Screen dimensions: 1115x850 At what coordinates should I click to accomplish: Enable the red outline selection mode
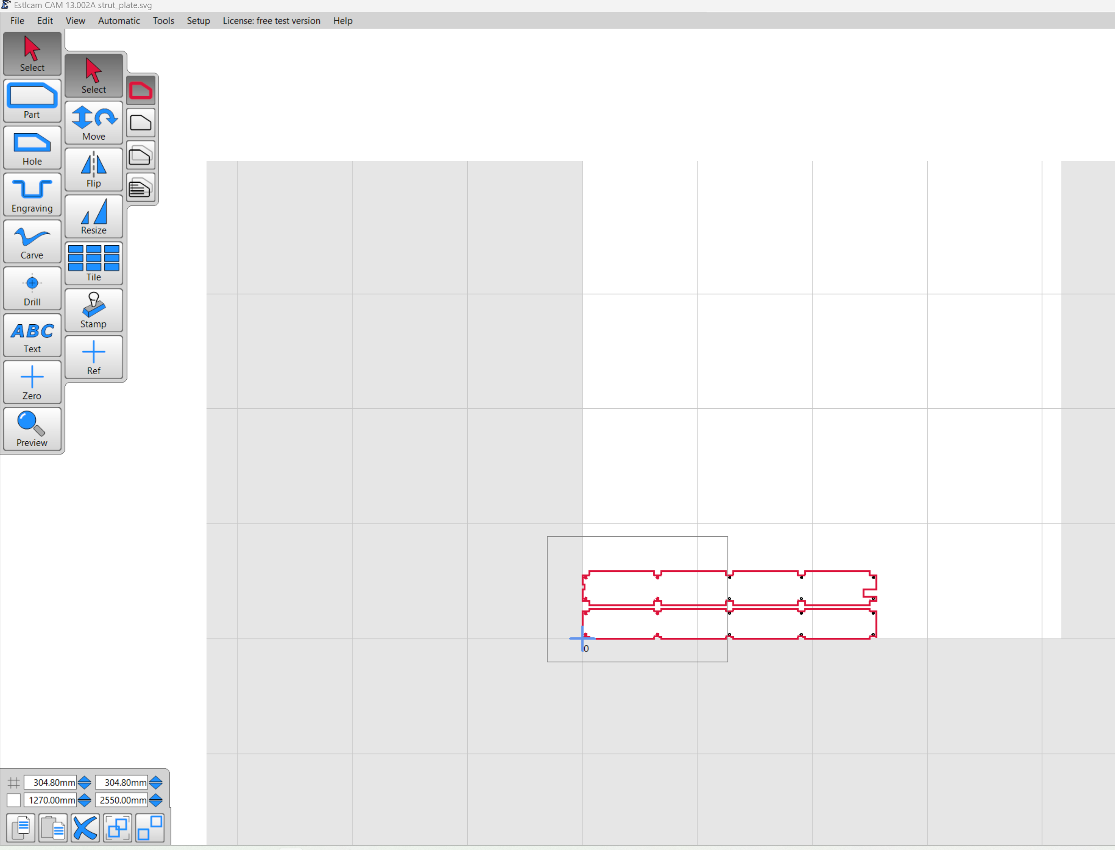coord(141,91)
